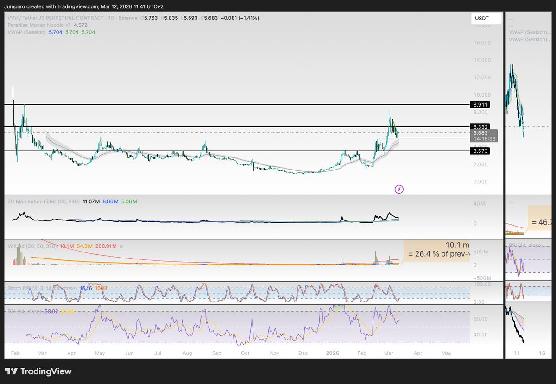Click the 10.000 price axis label
Screen dimensions: 556x384
(481, 95)
